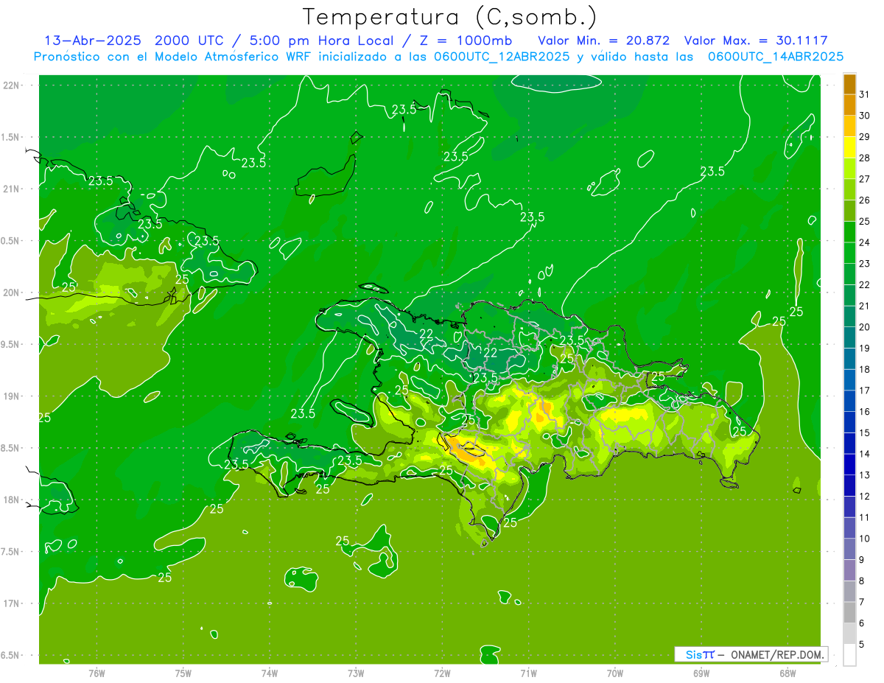Click the topmost dark orange legend swatch above 31
This screenshot has height=683, width=884.
(849, 84)
